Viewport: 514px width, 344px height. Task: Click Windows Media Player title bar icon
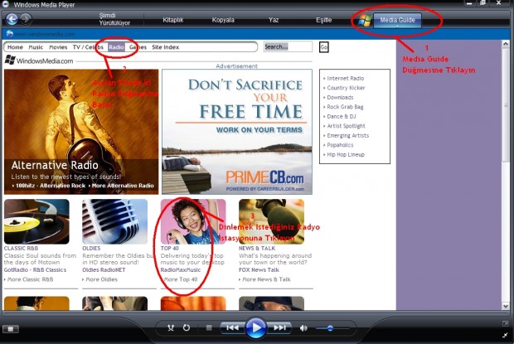(x=6, y=4)
